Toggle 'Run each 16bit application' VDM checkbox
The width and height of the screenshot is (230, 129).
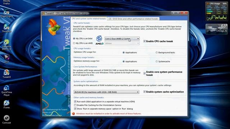pyautogui.click(x=75, y=101)
